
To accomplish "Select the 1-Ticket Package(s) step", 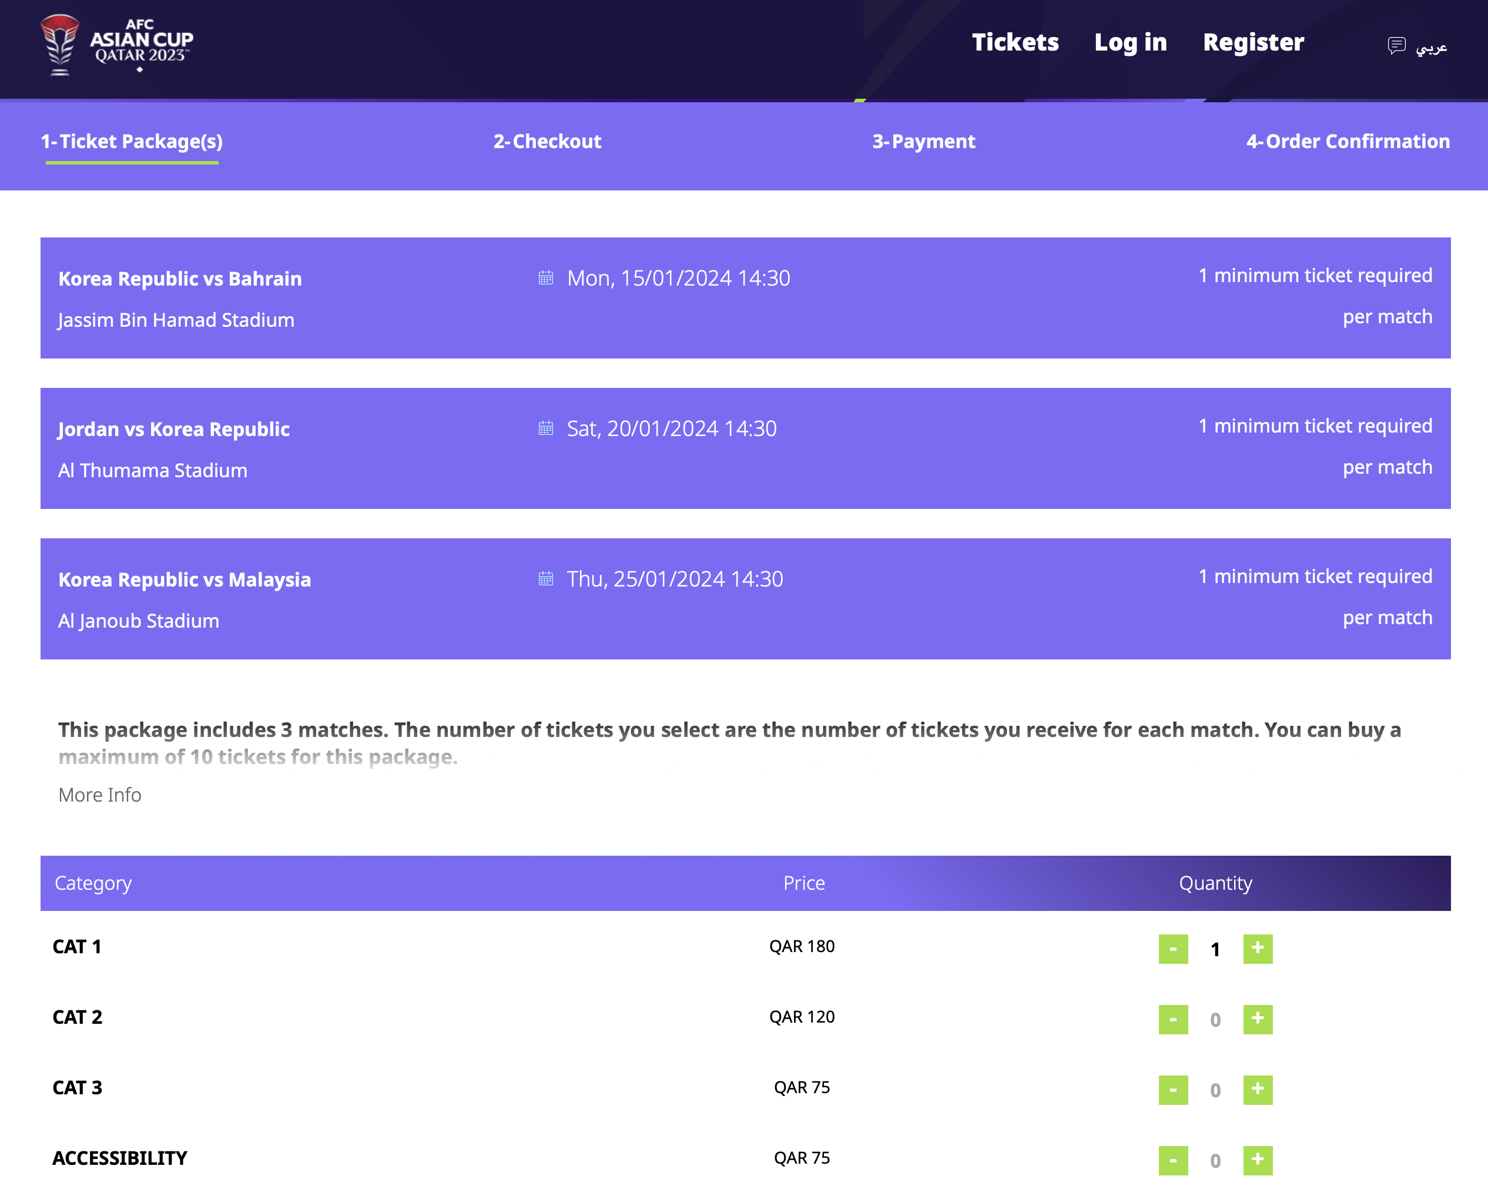I will (x=132, y=142).
